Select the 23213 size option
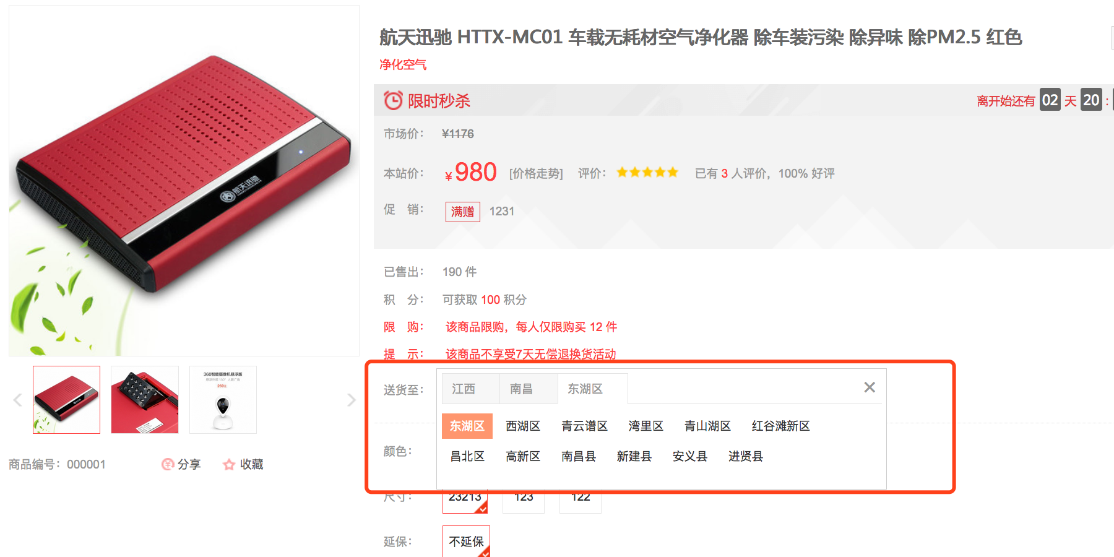The width and height of the screenshot is (1114, 557). (x=465, y=498)
